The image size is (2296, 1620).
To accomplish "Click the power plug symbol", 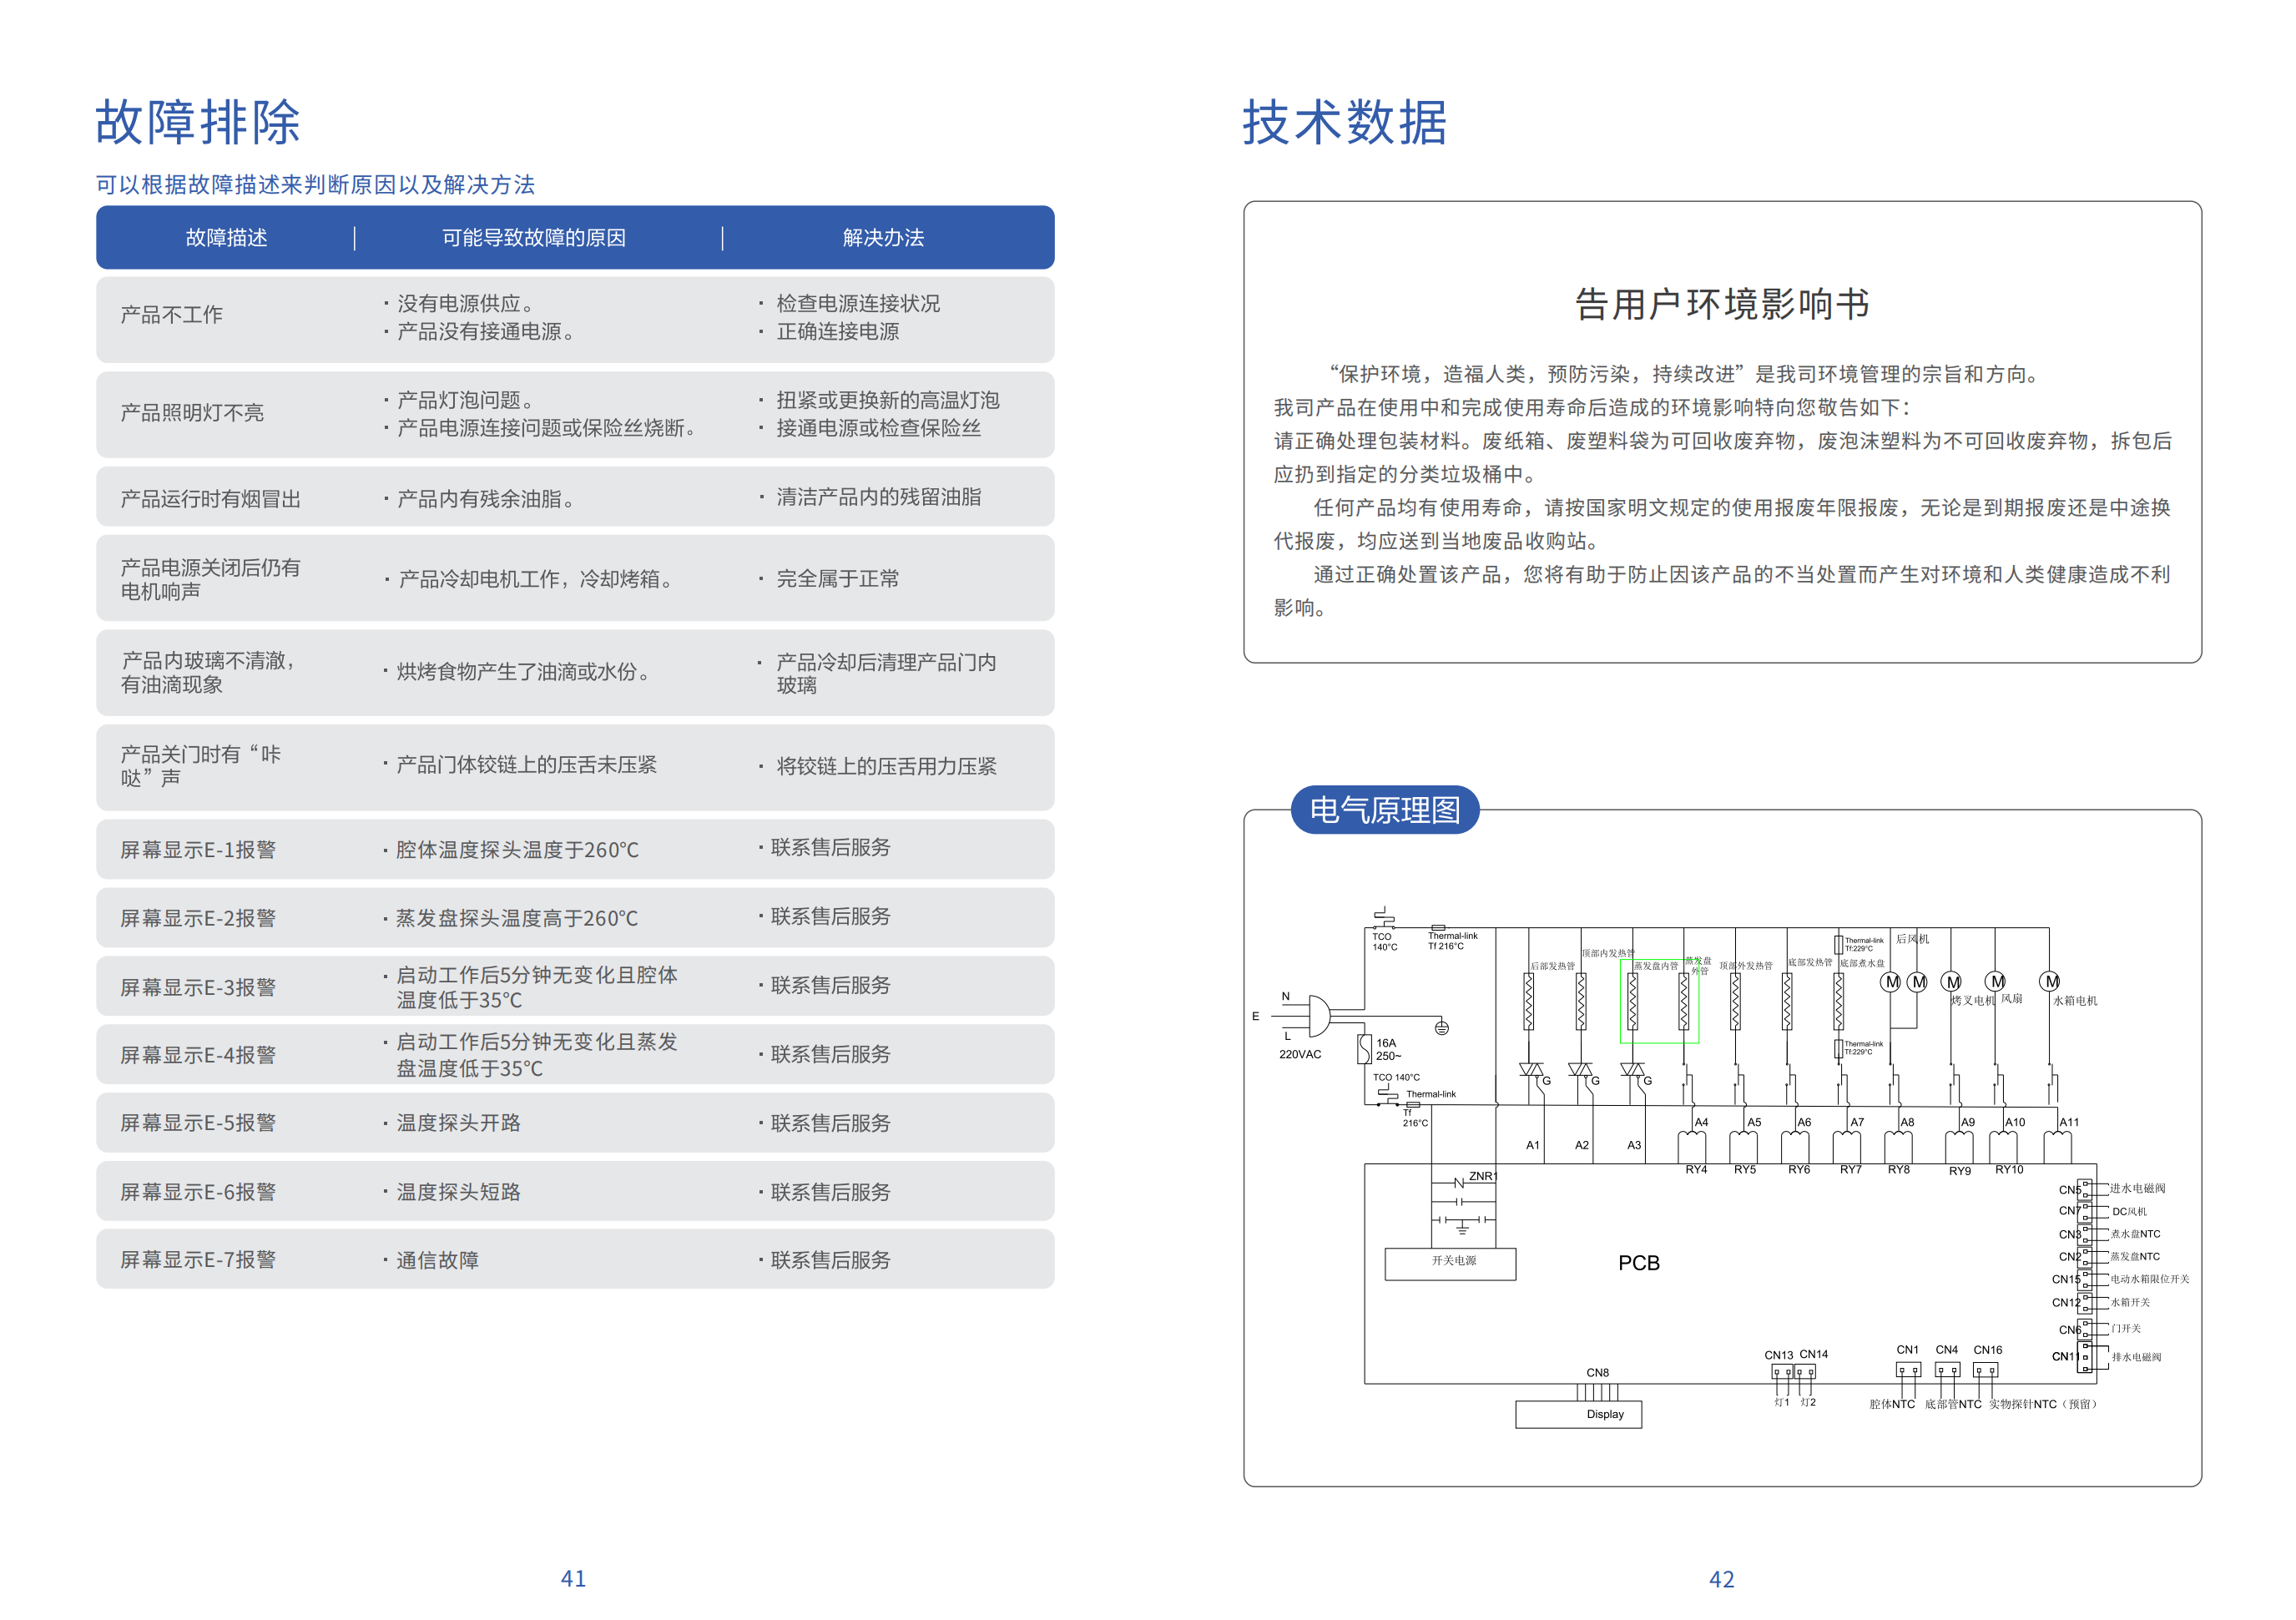I will (x=1318, y=1016).
